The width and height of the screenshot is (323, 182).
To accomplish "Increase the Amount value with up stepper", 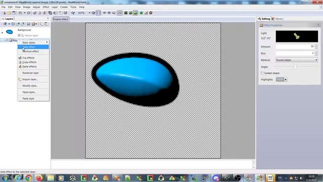I will click(x=316, y=45).
